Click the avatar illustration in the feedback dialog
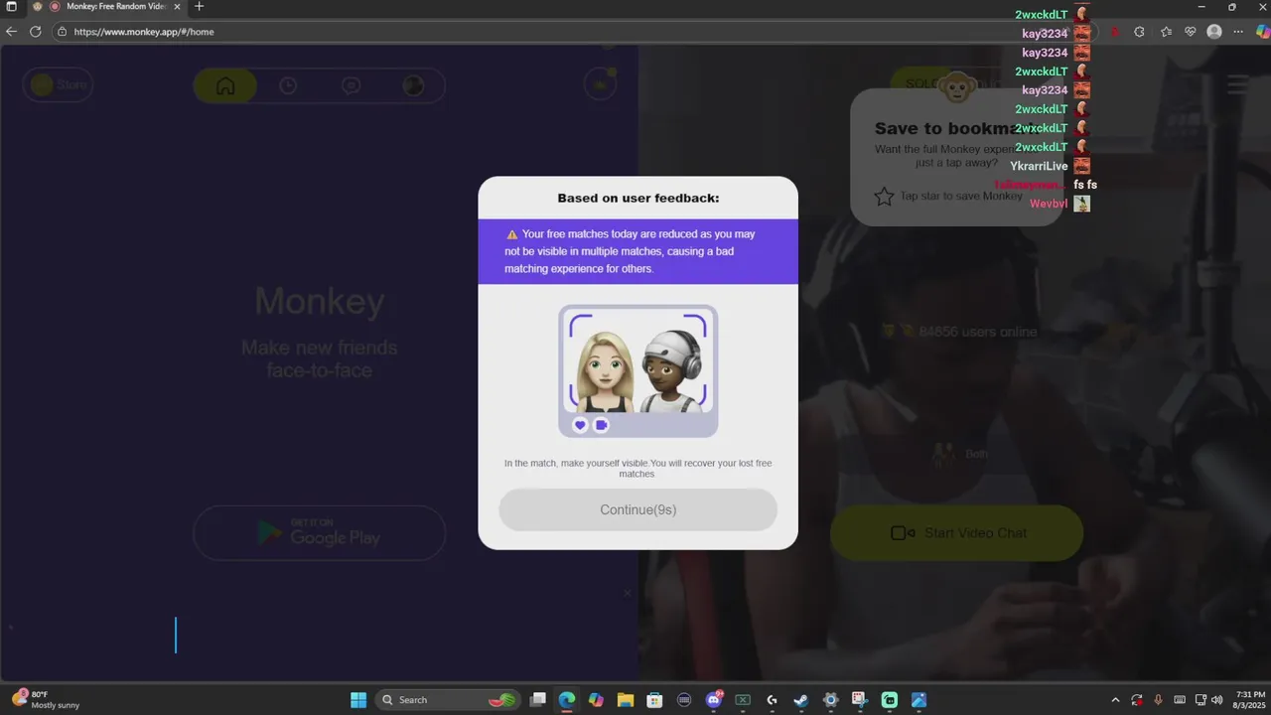This screenshot has width=1271, height=715. 637,370
